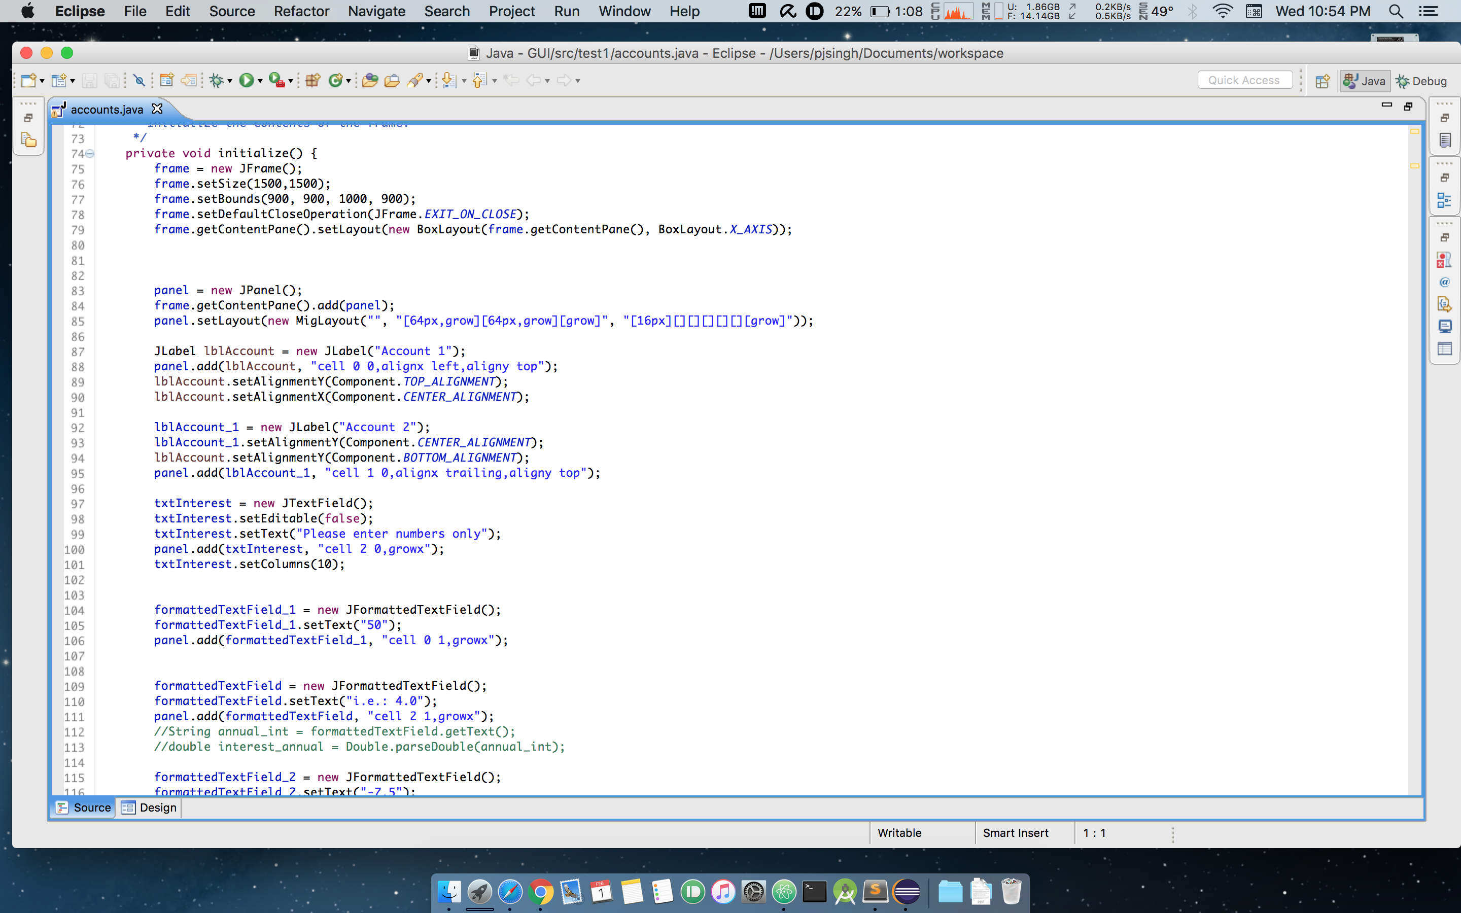This screenshot has width=1461, height=913.
Task: Open the New dropdown arrow
Action: [42, 81]
